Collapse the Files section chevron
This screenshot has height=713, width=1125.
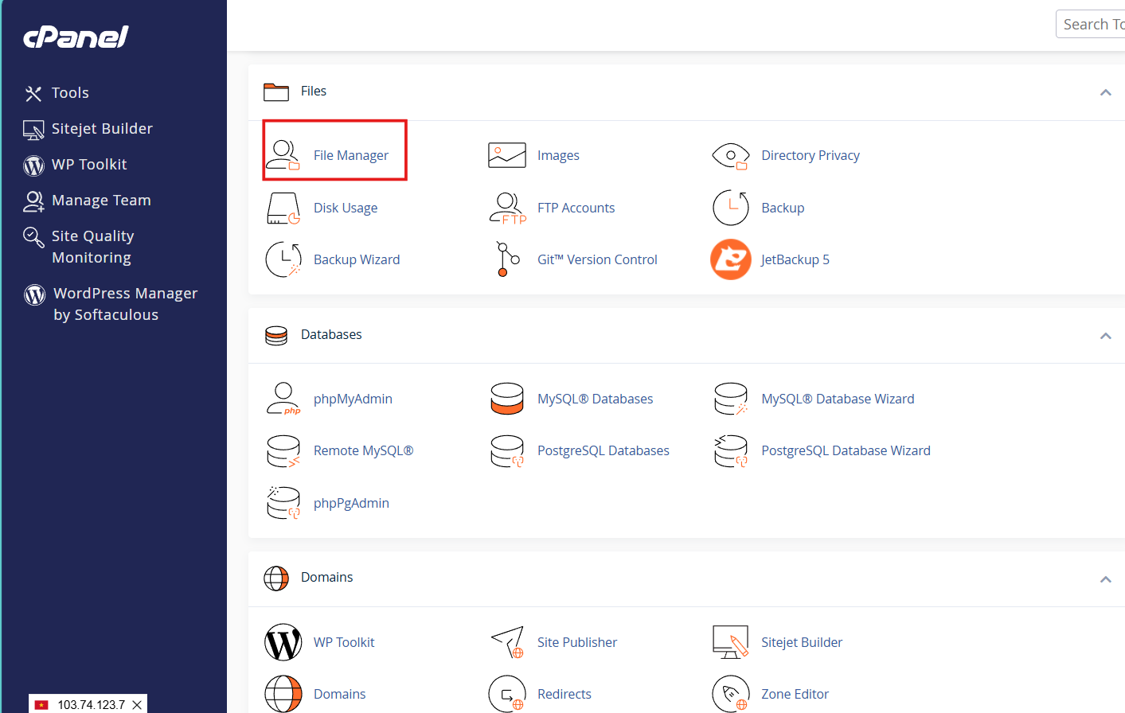coord(1105,92)
